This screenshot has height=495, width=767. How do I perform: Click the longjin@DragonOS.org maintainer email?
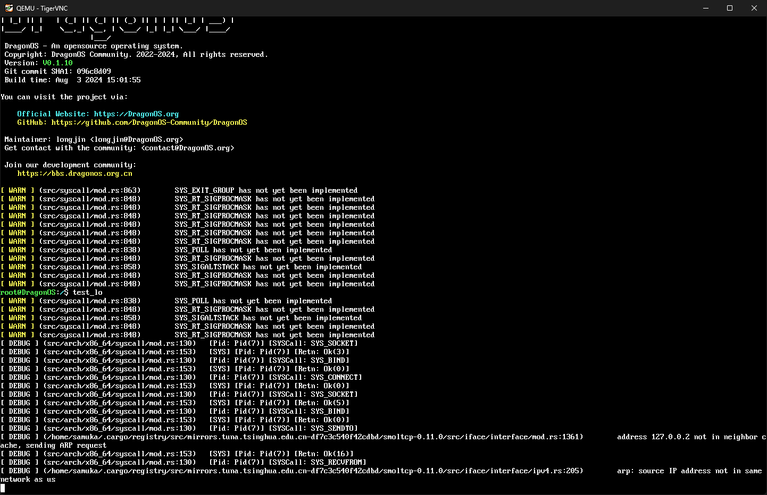137,140
